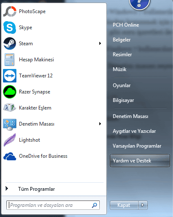The height and width of the screenshot is (217, 173).
Task: Click the search magnifier icon
Action: click(94, 205)
